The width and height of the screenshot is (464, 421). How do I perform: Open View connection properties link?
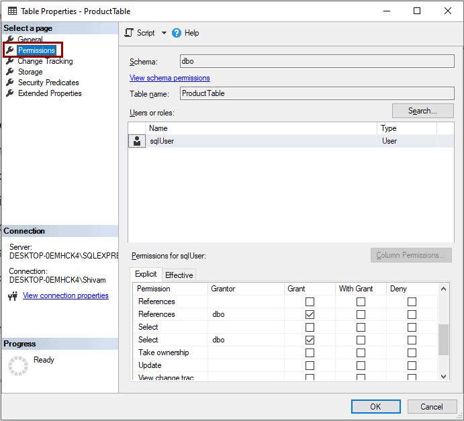pos(66,295)
